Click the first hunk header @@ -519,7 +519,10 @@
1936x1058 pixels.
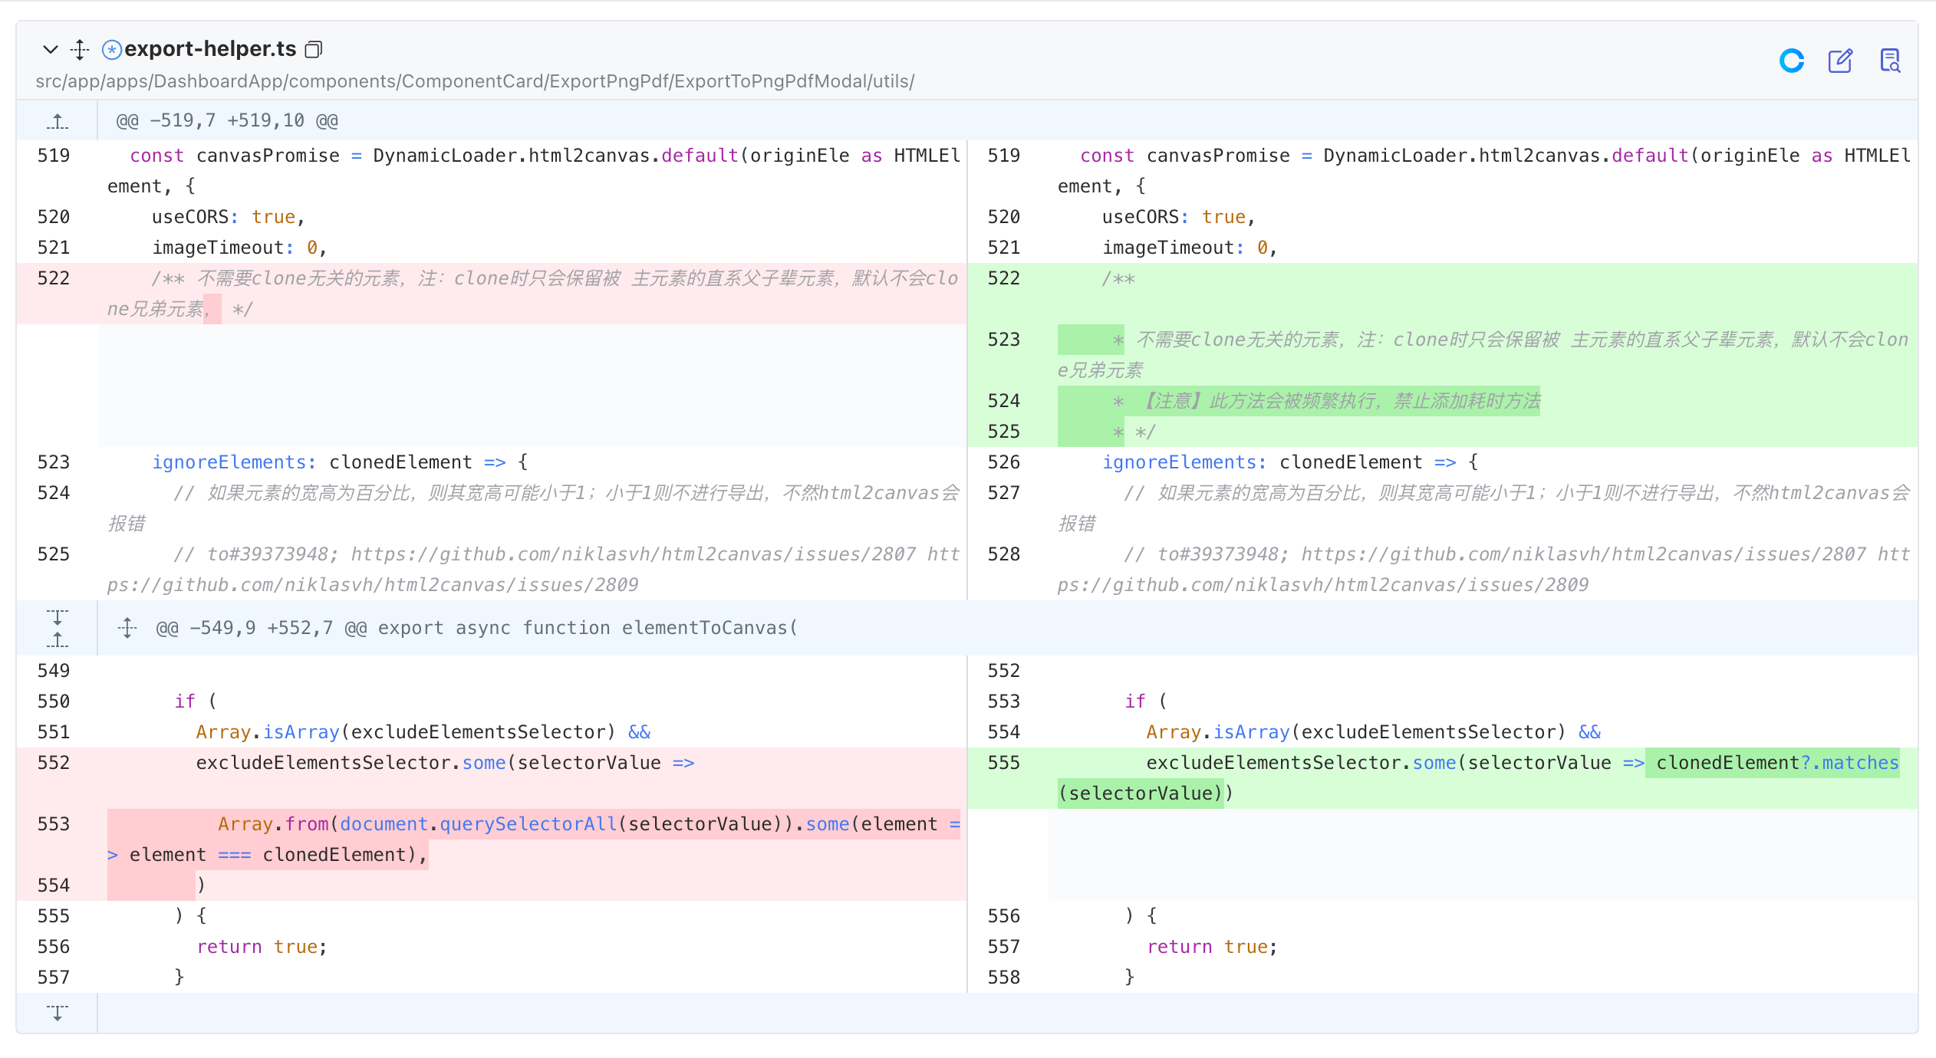click(x=227, y=120)
